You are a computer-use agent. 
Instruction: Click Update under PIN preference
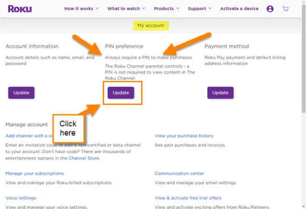[x=121, y=93]
